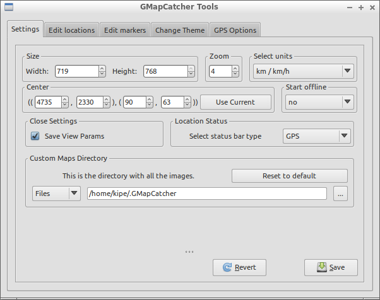The height and width of the screenshot is (300, 380).
Task: Decrease the 63 center offset value
Action: coord(187,105)
